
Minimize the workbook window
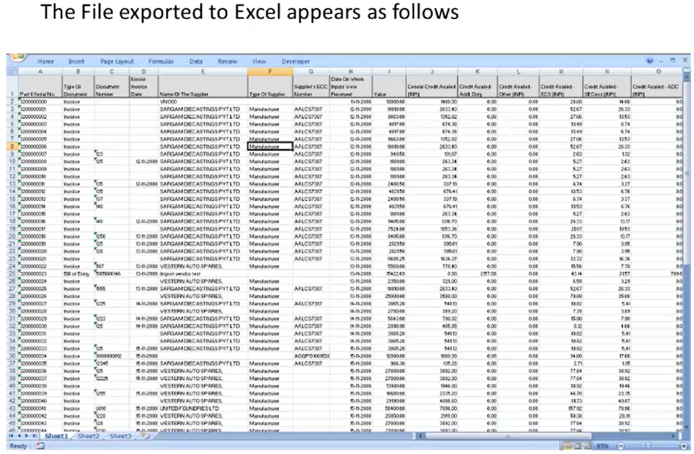[x=661, y=61]
